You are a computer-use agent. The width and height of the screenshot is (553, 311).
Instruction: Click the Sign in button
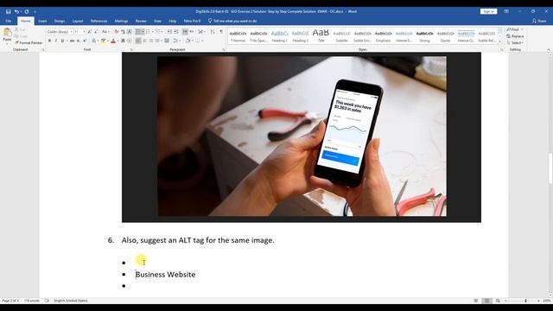[x=488, y=11]
